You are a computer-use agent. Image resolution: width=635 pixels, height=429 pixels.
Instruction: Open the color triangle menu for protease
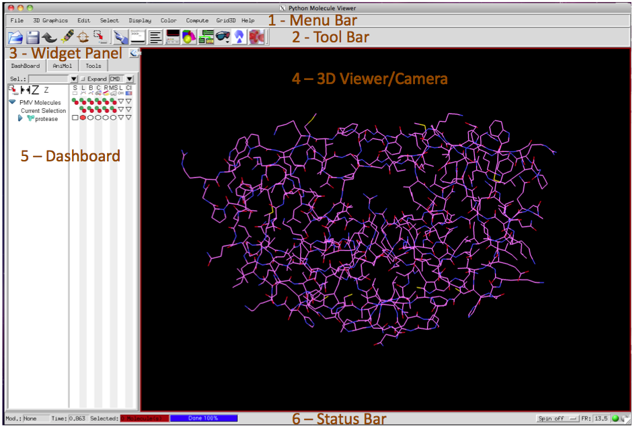(x=128, y=118)
